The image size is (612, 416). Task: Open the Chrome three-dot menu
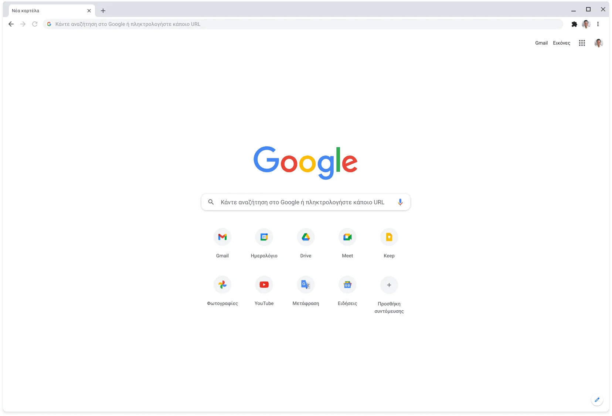point(598,24)
